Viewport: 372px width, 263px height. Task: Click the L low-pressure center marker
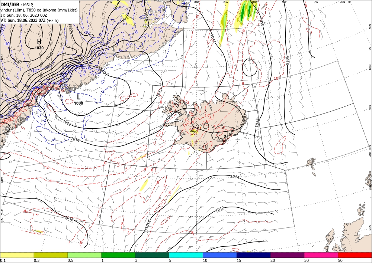(79, 97)
